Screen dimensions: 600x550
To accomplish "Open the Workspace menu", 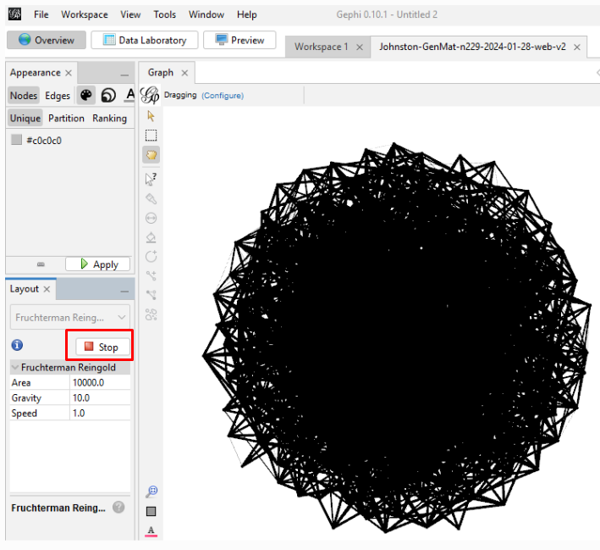I will pyautogui.click(x=85, y=14).
